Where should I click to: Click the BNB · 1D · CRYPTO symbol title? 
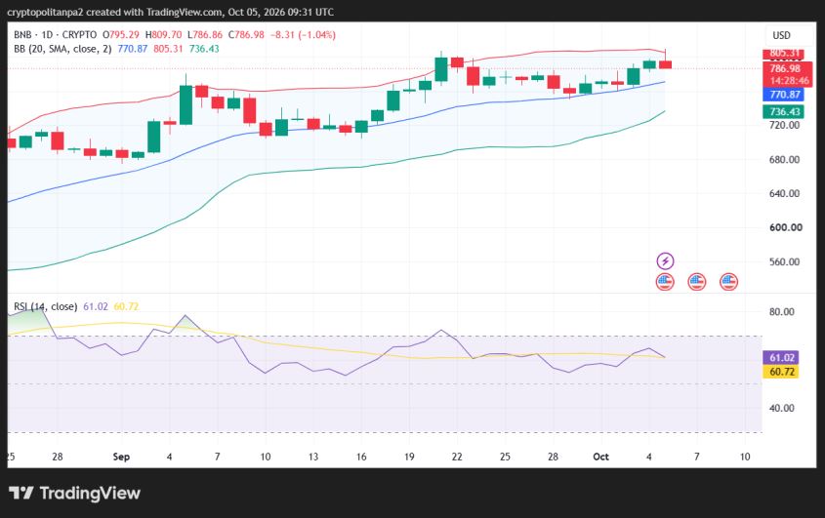tap(56, 35)
